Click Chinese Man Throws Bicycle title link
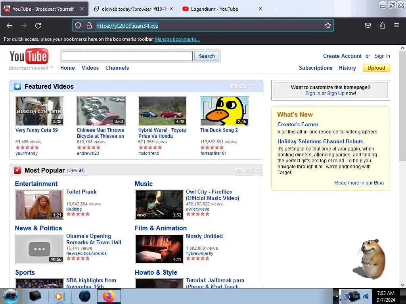This screenshot has width=406, height=304. coord(100,133)
